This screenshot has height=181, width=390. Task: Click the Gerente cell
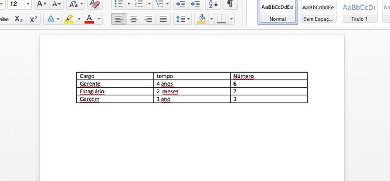click(x=115, y=84)
